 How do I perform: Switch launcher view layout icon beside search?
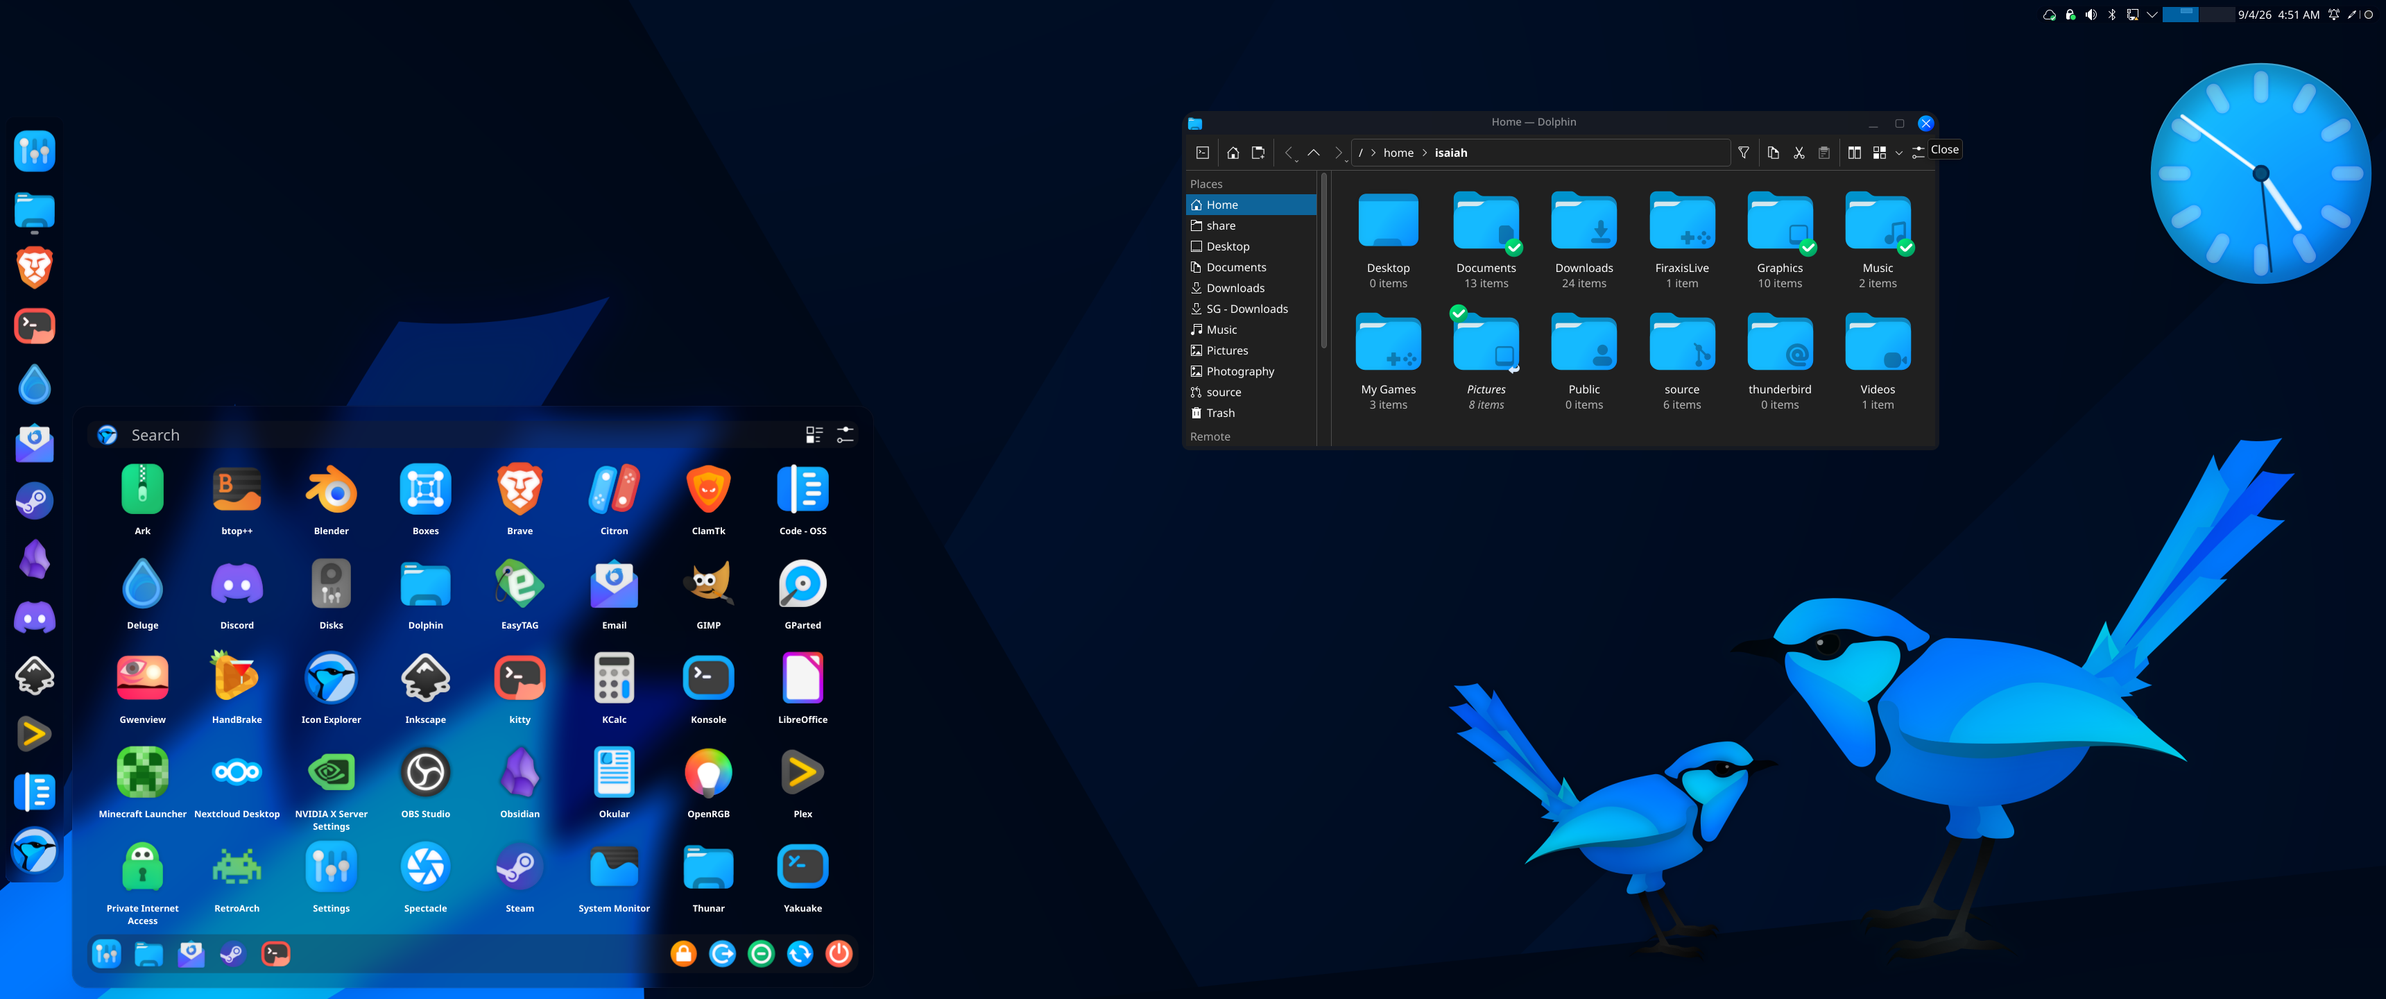[x=814, y=434]
